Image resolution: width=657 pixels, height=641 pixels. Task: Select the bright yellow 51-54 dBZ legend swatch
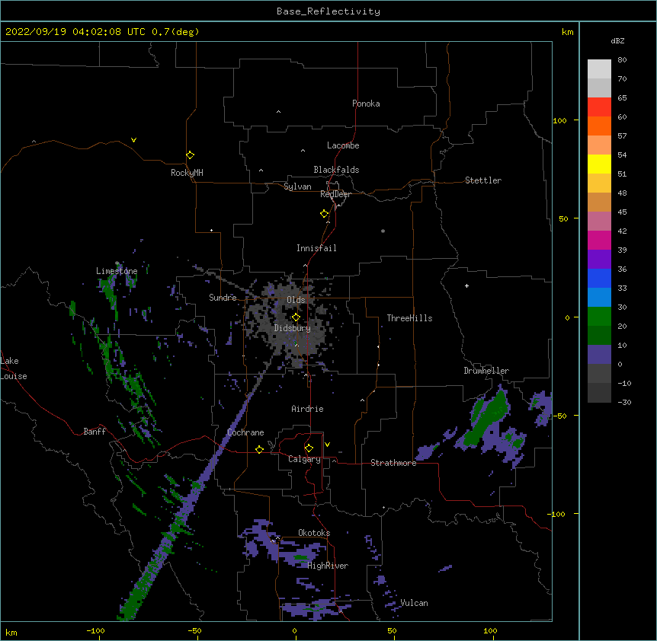tap(599, 164)
